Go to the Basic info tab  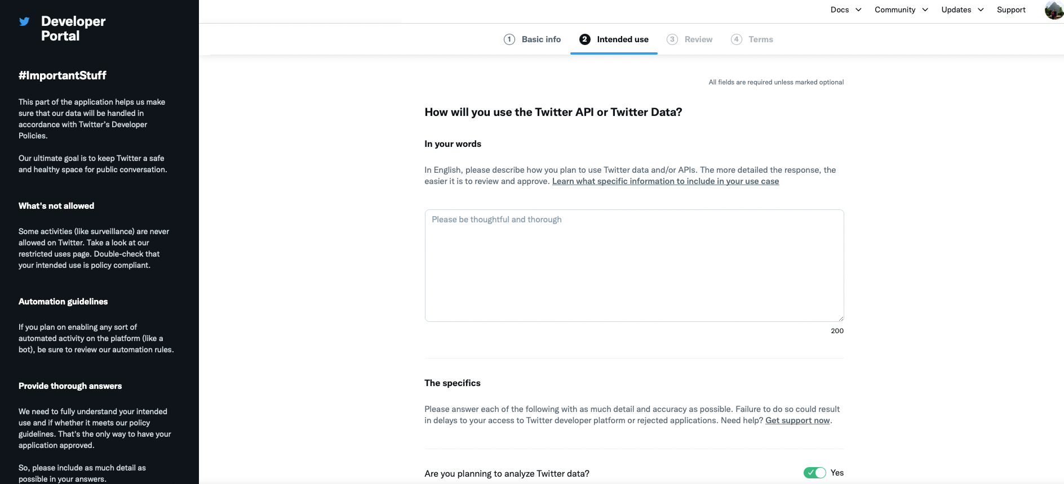pyautogui.click(x=541, y=39)
